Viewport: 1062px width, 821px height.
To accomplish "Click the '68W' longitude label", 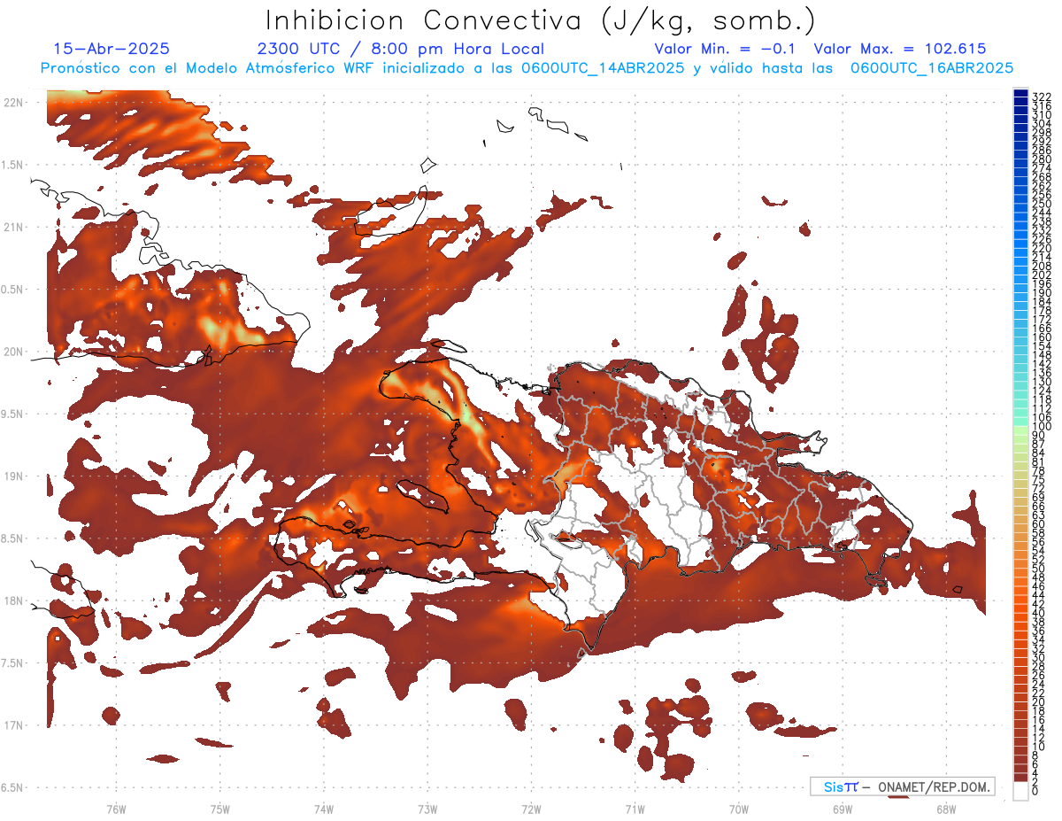I will 946,809.
